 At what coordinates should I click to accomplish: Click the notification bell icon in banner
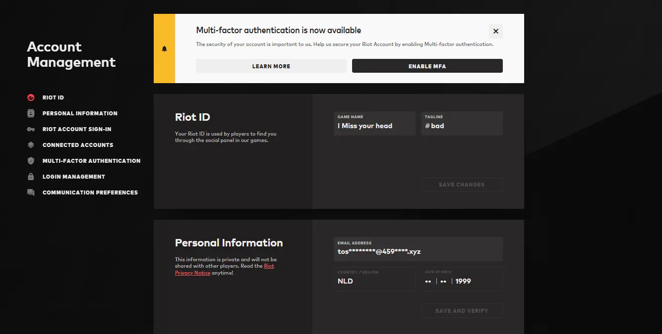coord(165,48)
